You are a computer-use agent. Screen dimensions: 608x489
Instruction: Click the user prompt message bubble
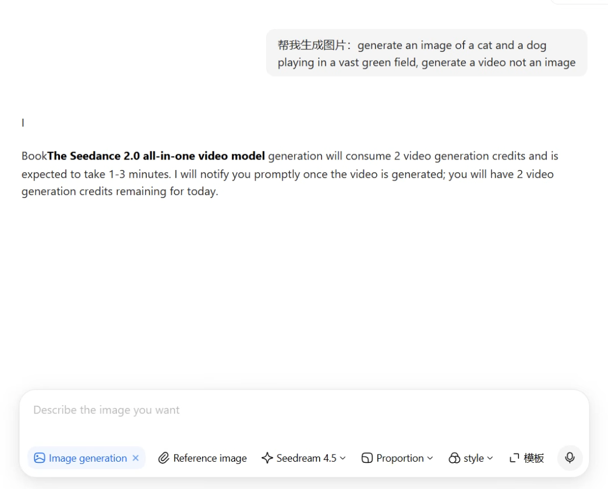coord(426,53)
